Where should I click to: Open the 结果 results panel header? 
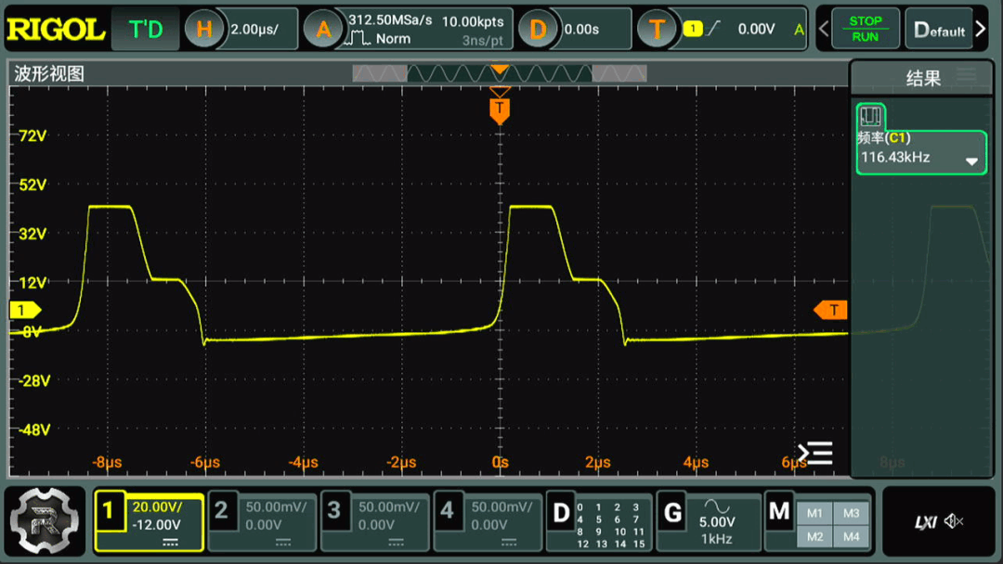click(922, 78)
